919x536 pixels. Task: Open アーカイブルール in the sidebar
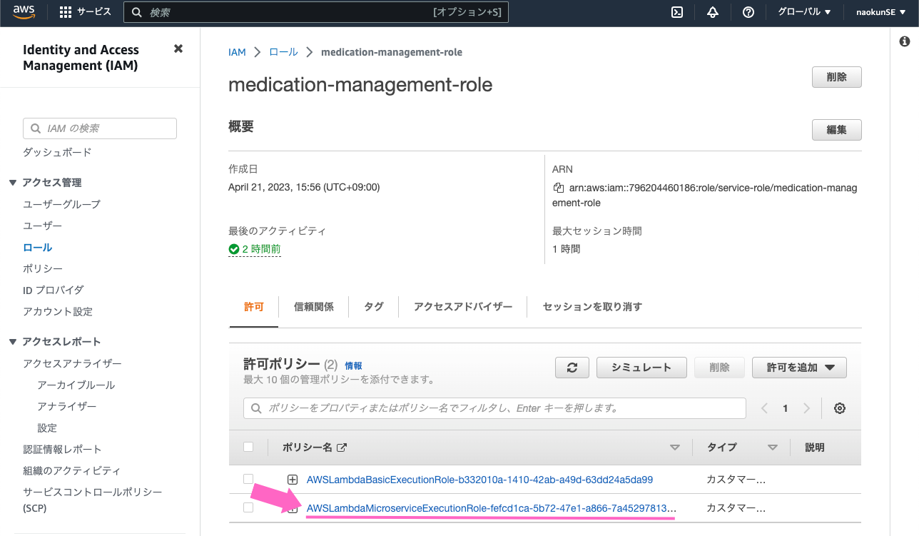click(76, 385)
